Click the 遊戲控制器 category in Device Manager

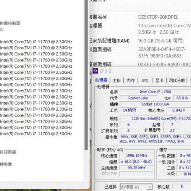click(10, 23)
